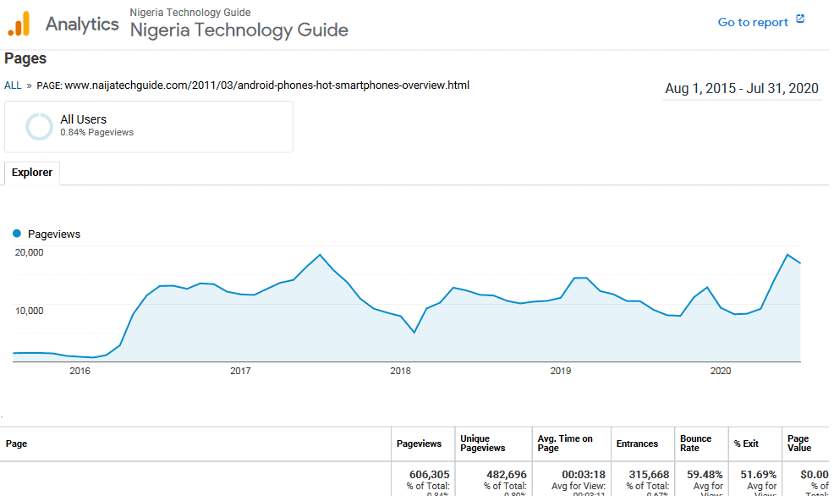Select the Explorer tab
This screenshot has width=834, height=496.
coord(32,173)
